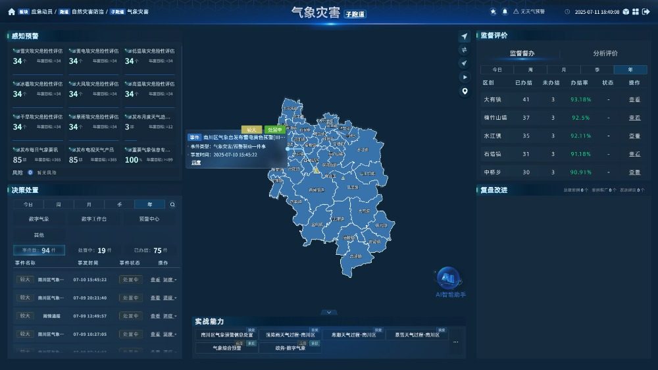Click the star favorites icon
This screenshot has width=658, height=370.
coord(493,12)
